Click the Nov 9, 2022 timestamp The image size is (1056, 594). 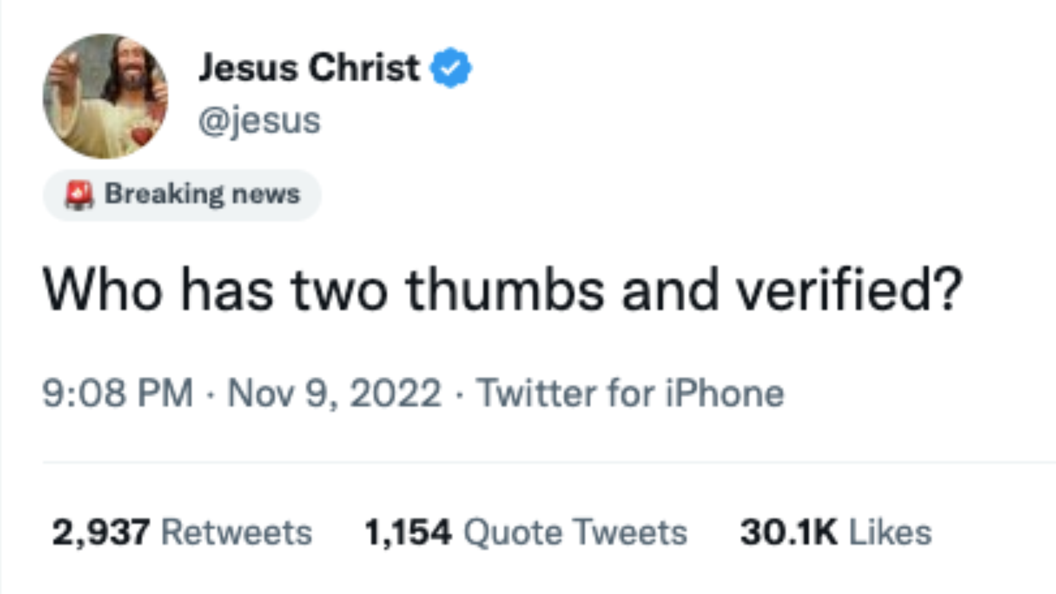335,392
